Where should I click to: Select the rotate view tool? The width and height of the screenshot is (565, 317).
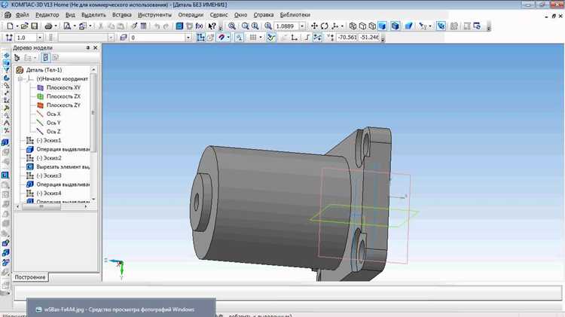tap(324, 26)
